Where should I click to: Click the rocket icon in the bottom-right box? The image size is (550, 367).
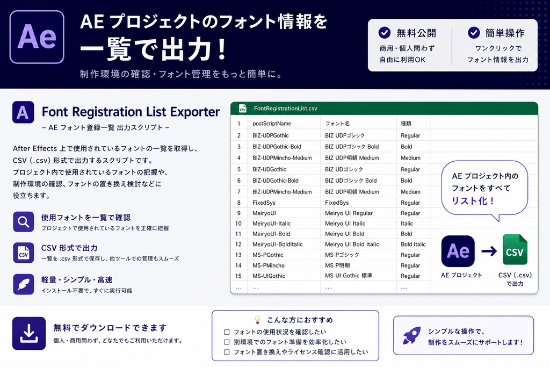(x=412, y=335)
